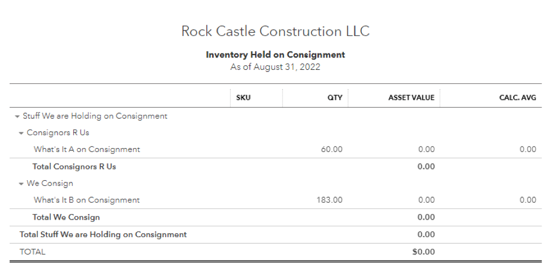Open What's It A on Consignment row
This screenshot has width=549, height=272.
pyautogui.click(x=87, y=150)
